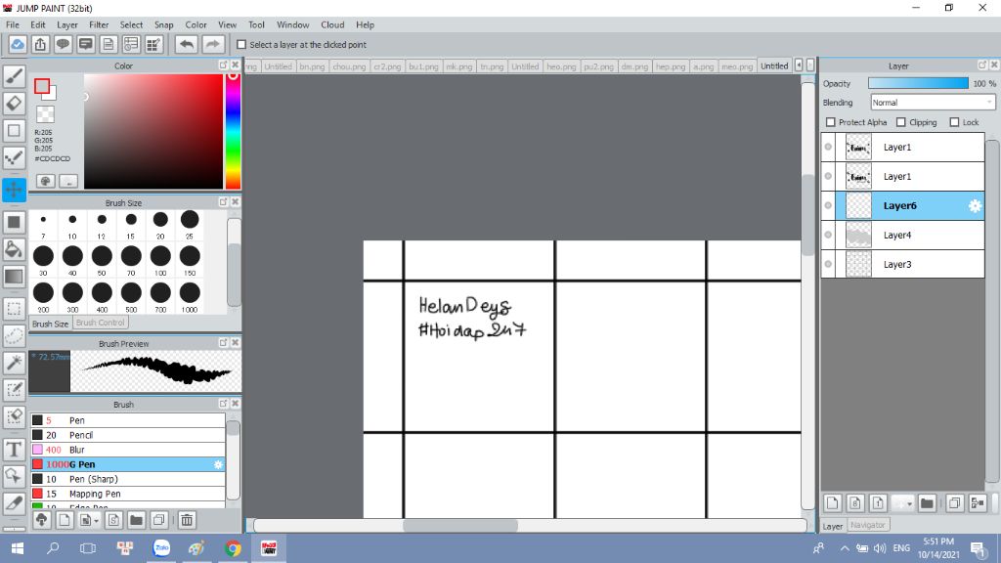Open the Cloud menu
This screenshot has height=563, width=1001.
click(x=332, y=24)
